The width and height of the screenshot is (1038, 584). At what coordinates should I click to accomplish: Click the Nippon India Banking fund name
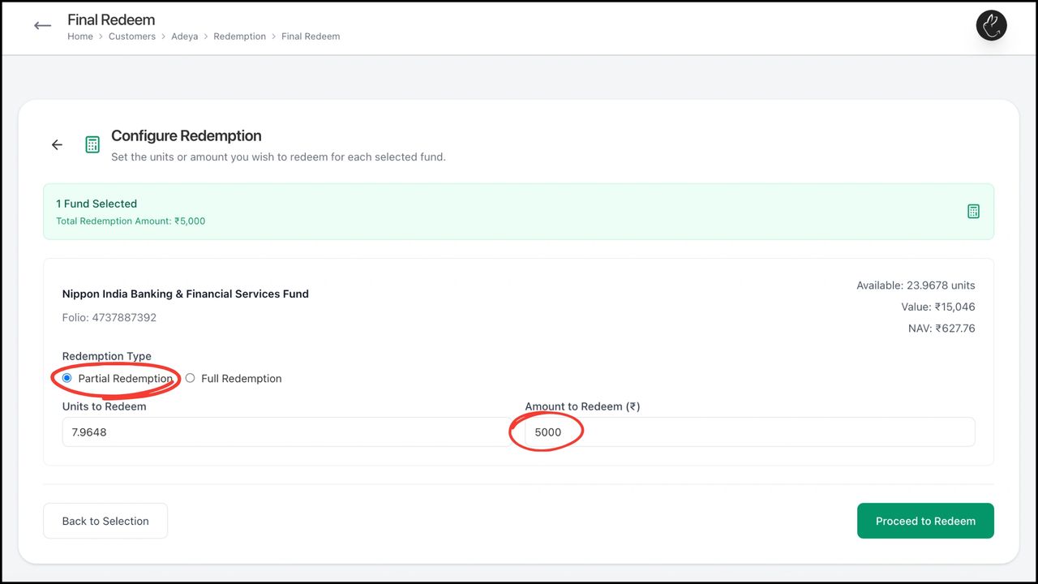(186, 294)
